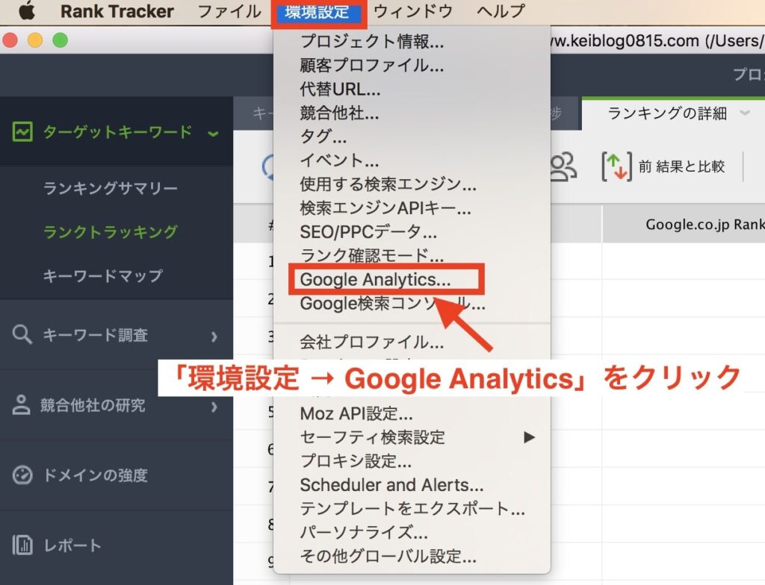The width and height of the screenshot is (765, 585).
Task: Open the レポート sidebar section
Action: click(x=116, y=545)
